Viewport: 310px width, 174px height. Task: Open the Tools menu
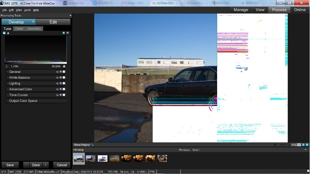point(27,10)
